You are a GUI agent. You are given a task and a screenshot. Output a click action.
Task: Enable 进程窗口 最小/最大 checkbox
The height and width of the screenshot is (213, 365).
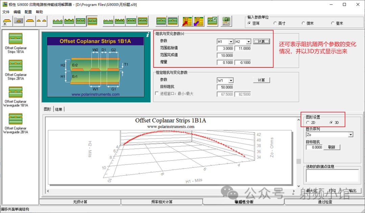point(157,94)
